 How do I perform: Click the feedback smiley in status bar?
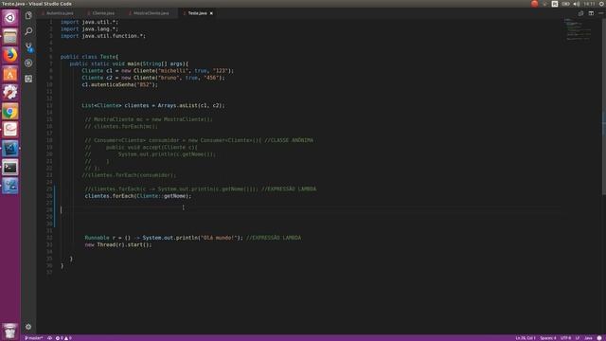click(599, 338)
